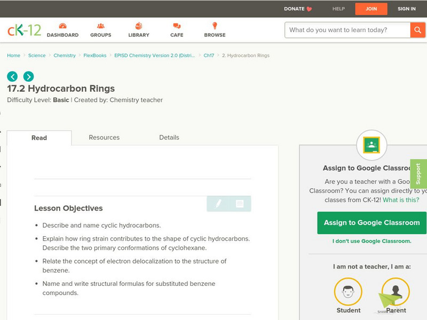427x320 pixels.
Task: Open the Library icon in navigation
Action: 139,27
